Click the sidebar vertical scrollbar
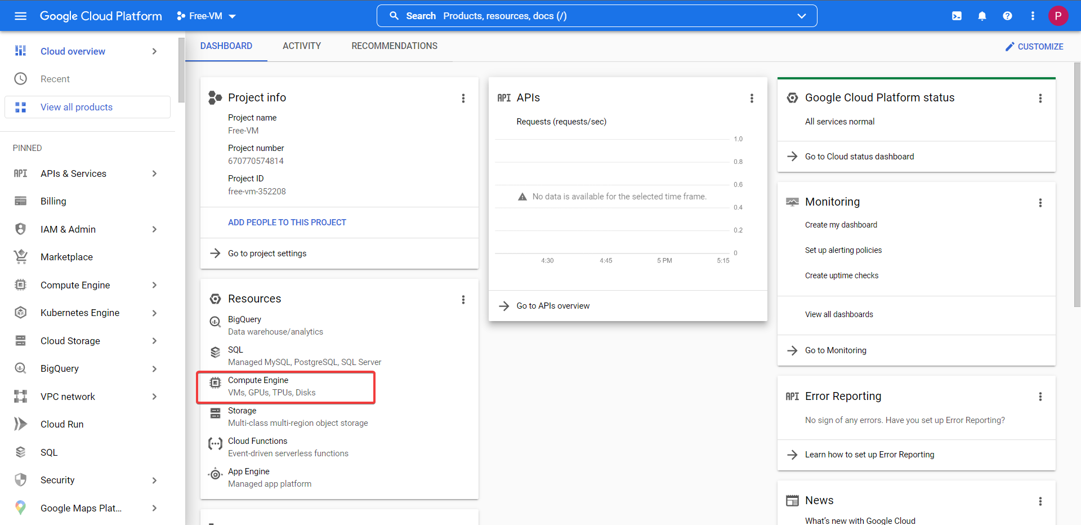Screen dimensions: 1081x525 181,70
